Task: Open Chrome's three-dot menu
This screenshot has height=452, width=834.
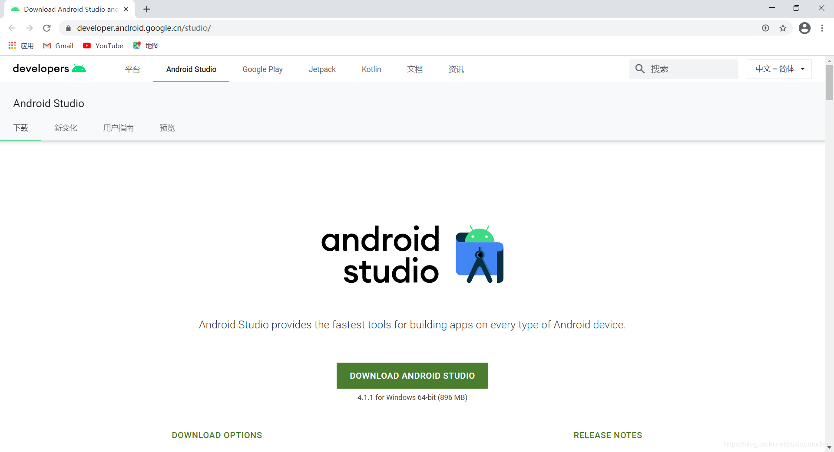Action: coord(822,28)
